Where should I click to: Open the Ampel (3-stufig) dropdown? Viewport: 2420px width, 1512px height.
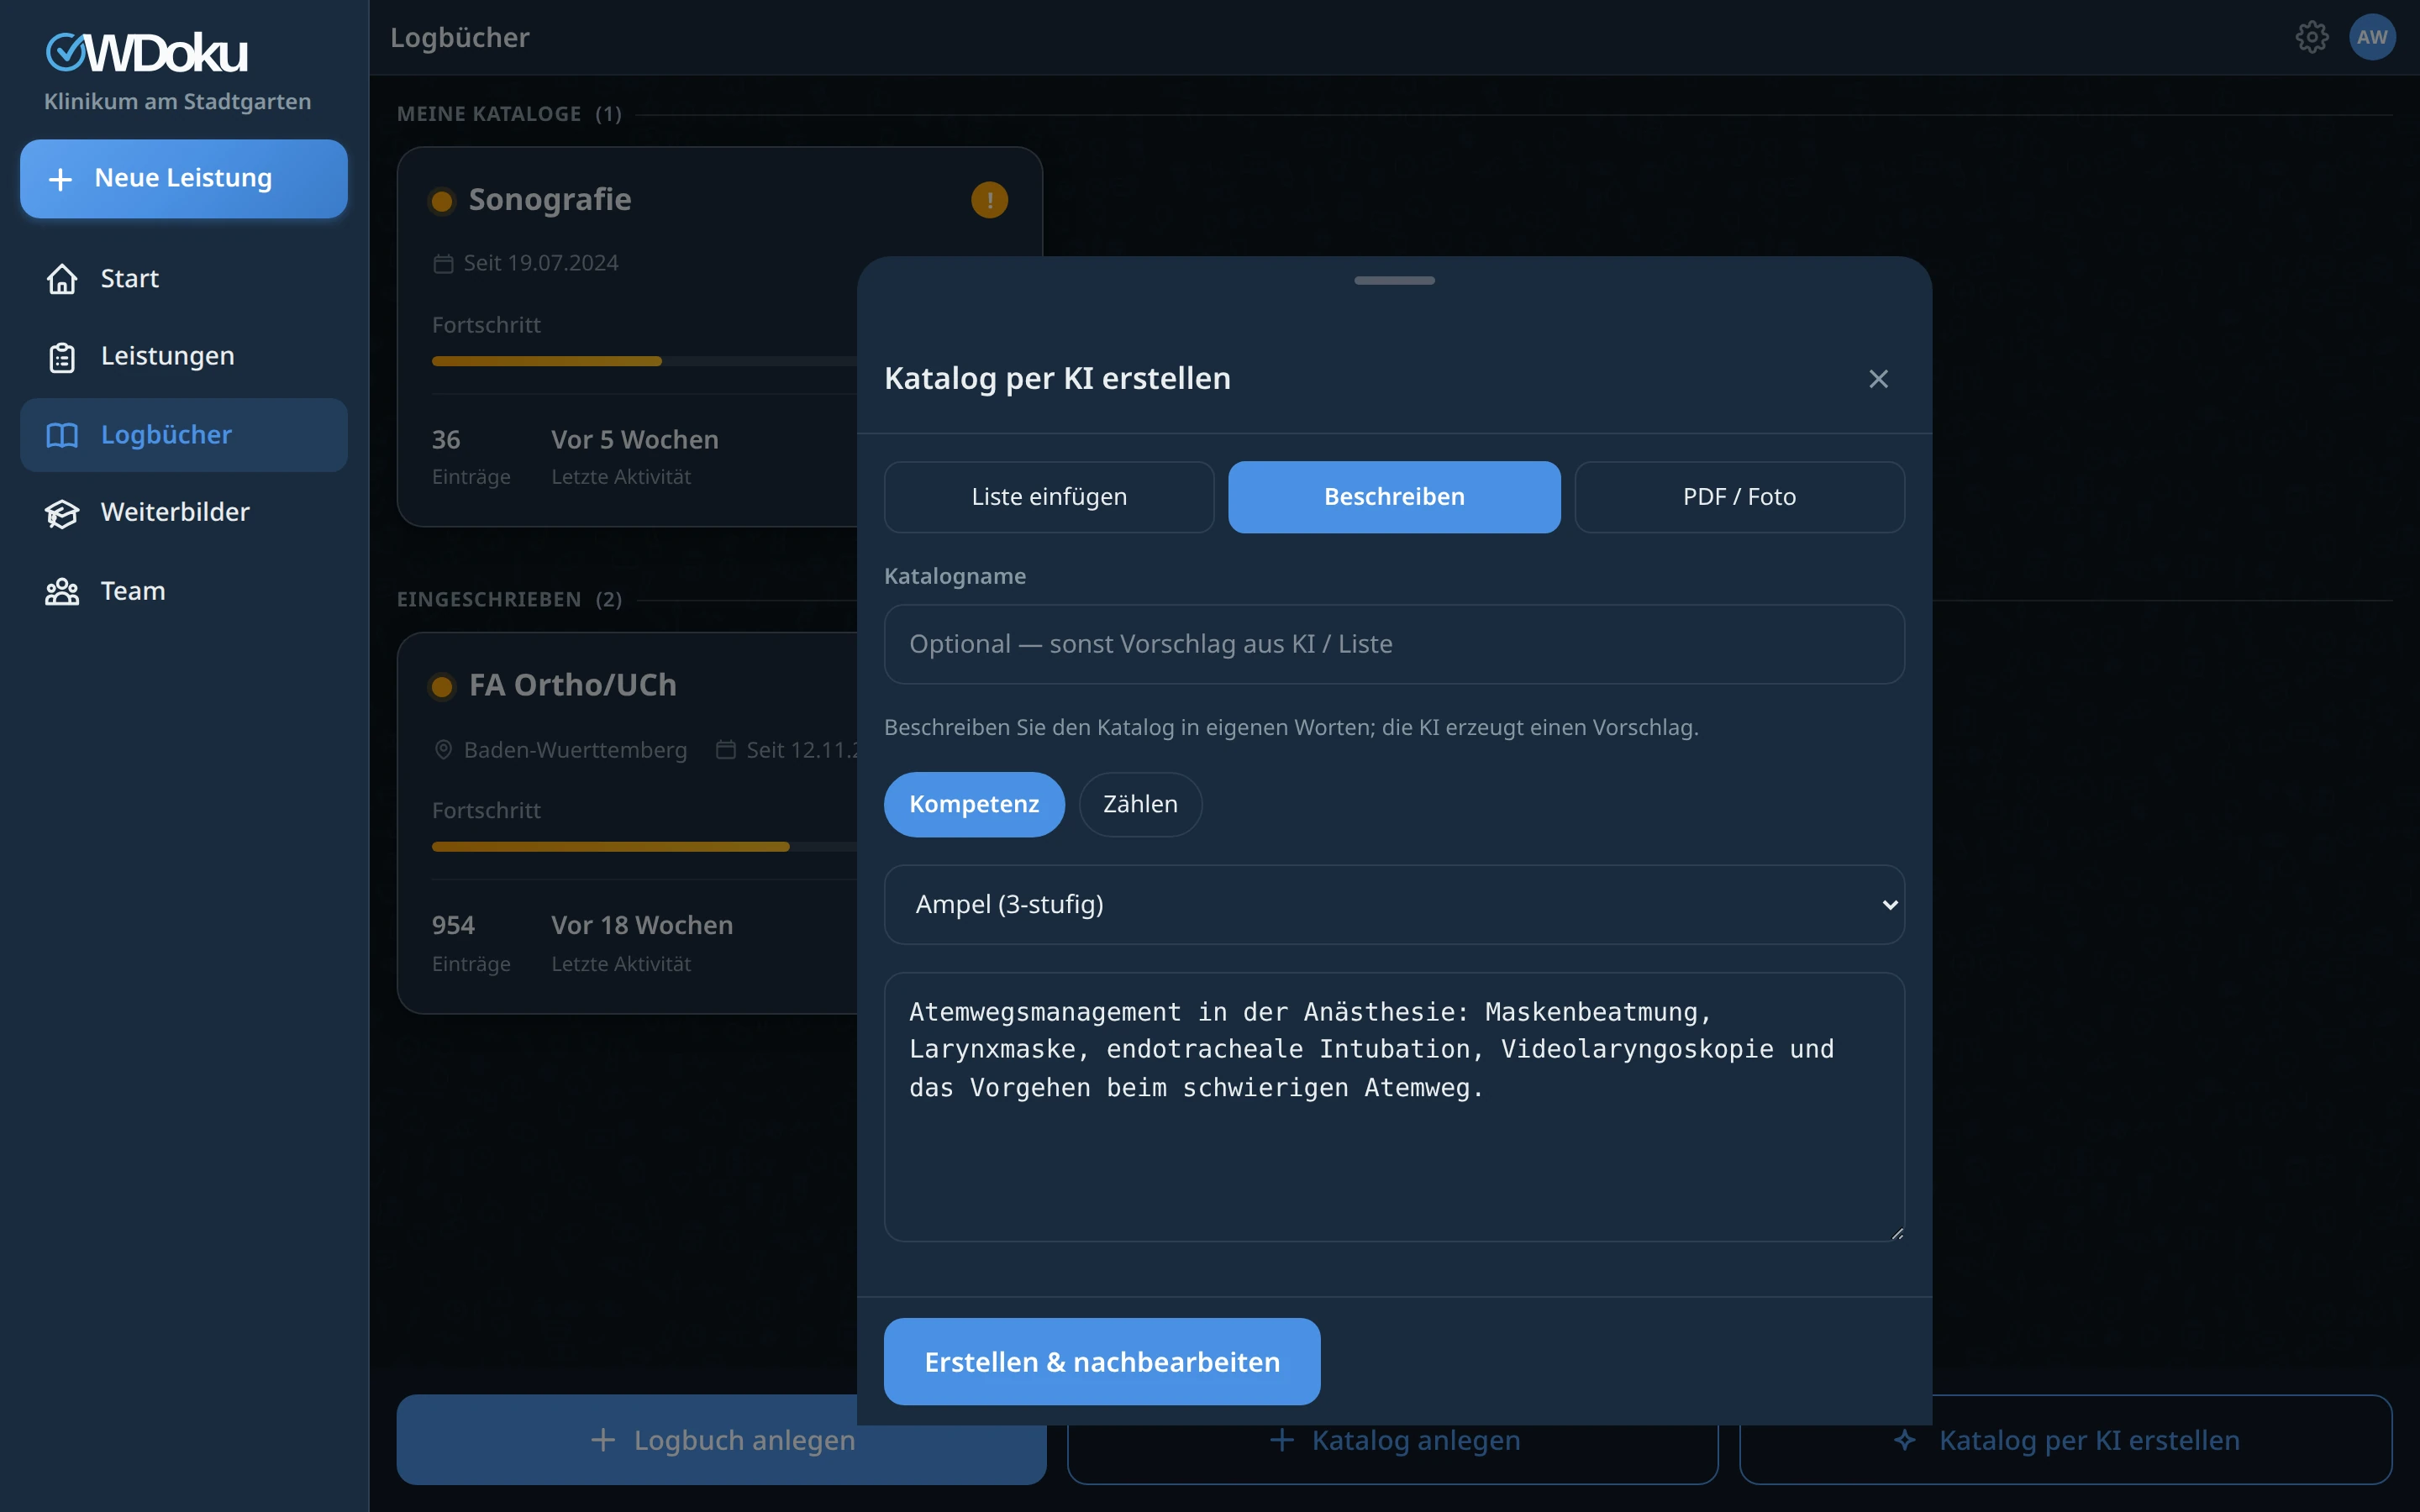point(1394,904)
